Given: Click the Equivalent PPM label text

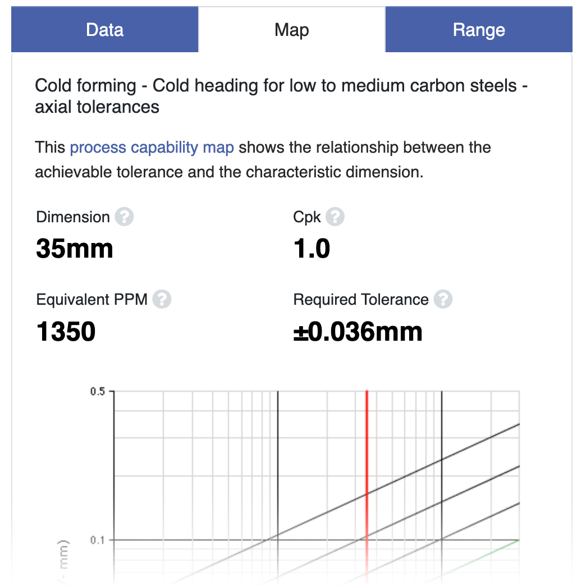Looking at the screenshot, I should coord(92,300).
